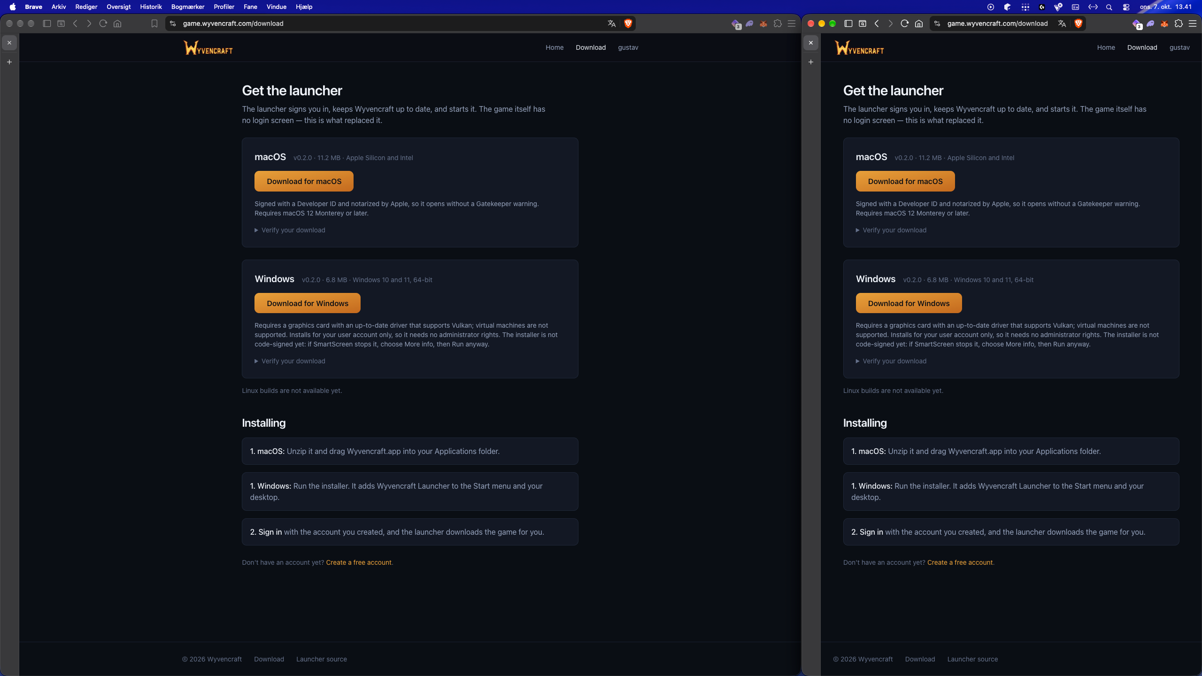Click footer Download link in right window
Screen dimensions: 1202x676
pos(920,659)
